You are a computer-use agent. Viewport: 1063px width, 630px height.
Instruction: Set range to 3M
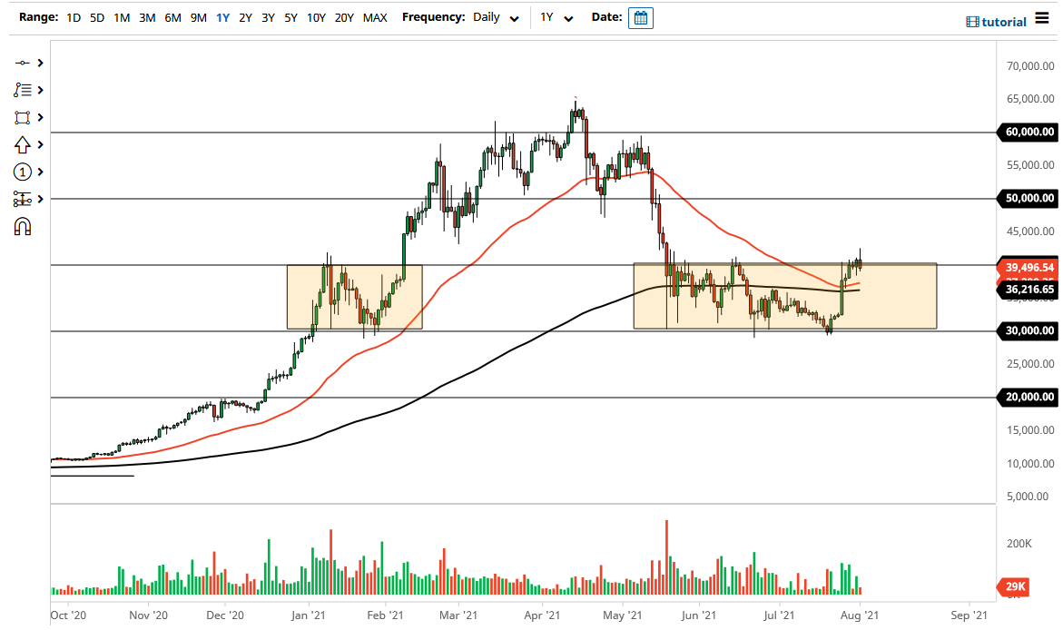tap(147, 17)
